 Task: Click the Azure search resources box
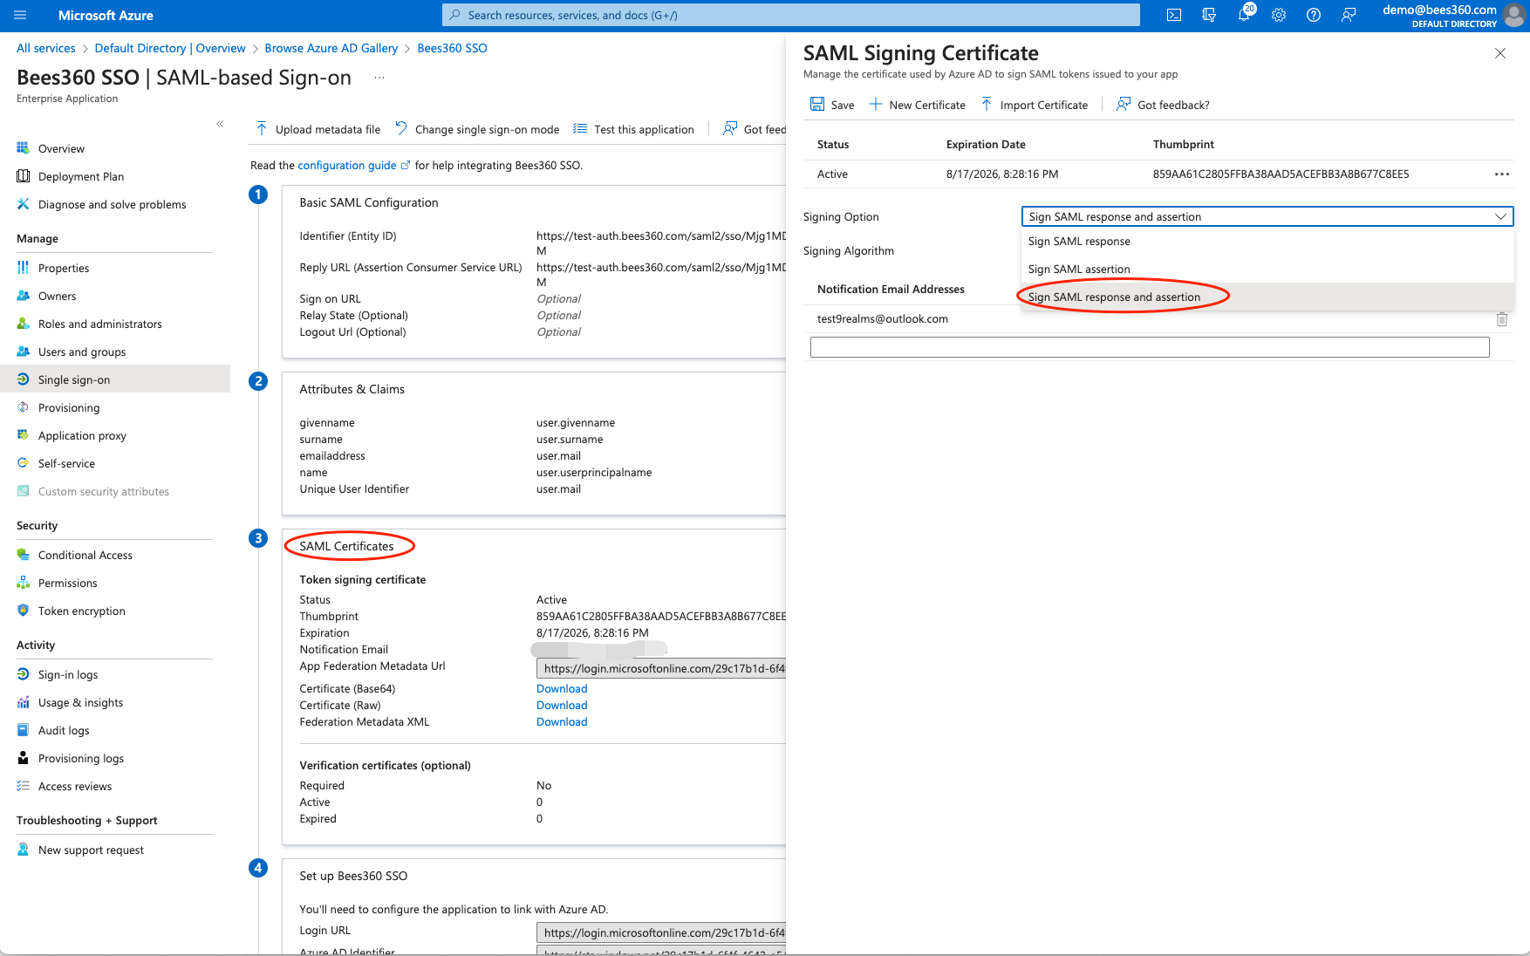(791, 15)
